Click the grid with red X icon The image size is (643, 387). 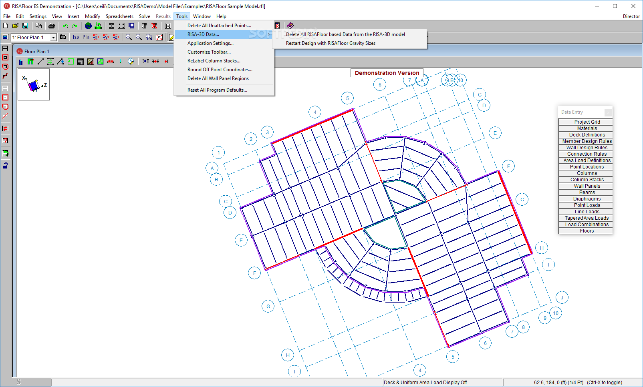pyautogui.click(x=154, y=26)
